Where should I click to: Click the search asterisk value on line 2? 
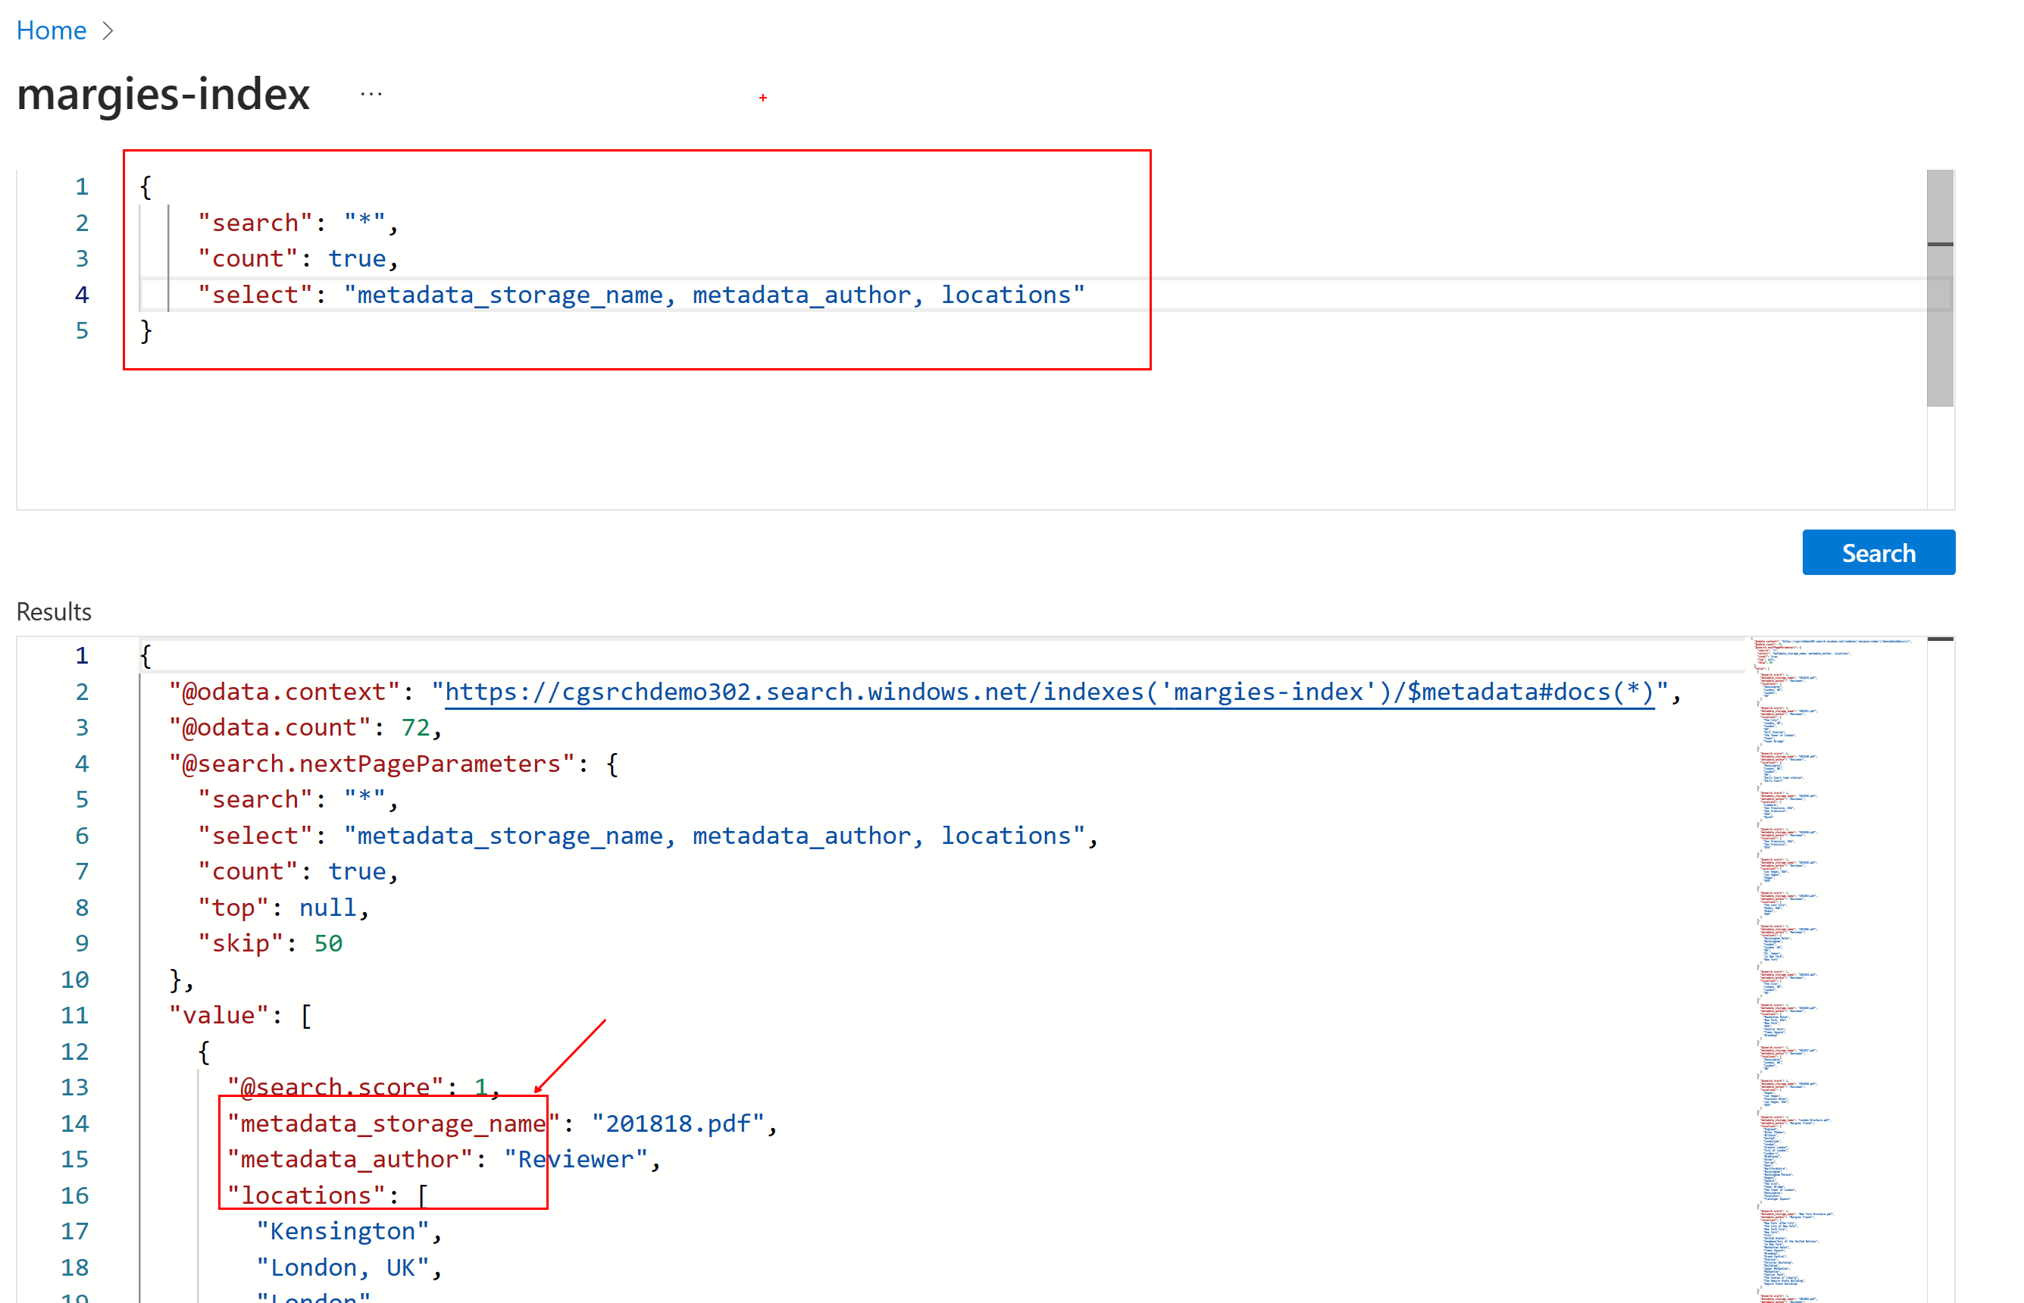[x=364, y=223]
